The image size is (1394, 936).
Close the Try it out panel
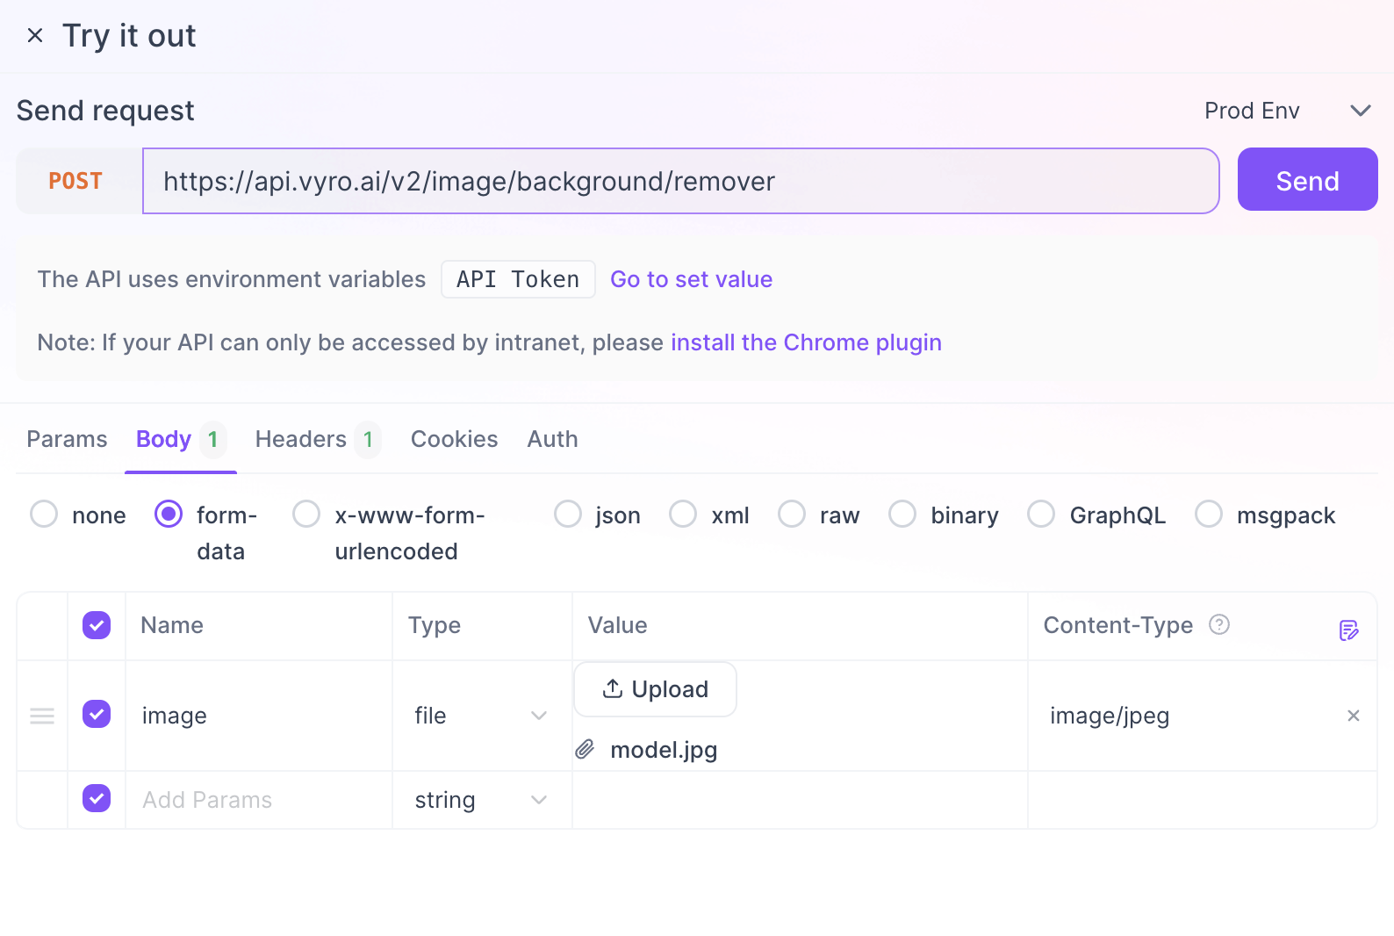(x=35, y=36)
